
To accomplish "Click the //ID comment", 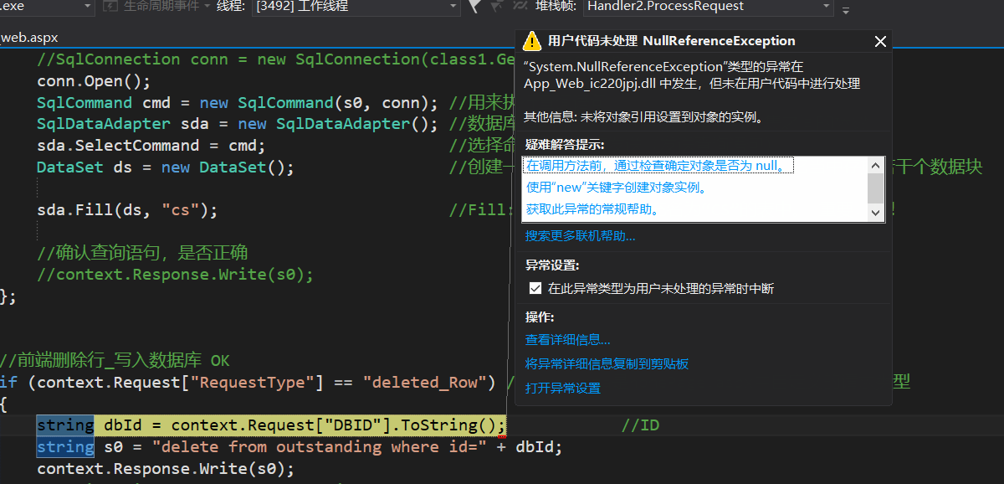I will [x=640, y=425].
